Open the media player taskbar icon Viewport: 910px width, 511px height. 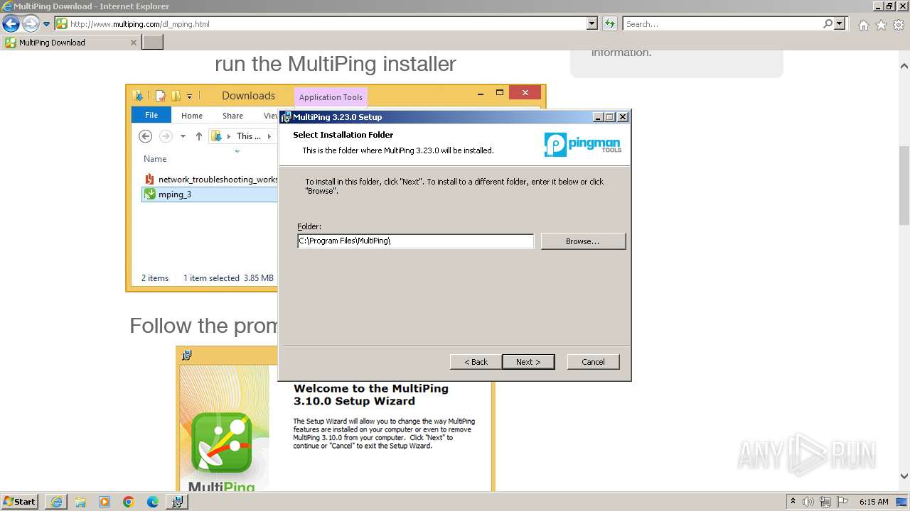(105, 502)
